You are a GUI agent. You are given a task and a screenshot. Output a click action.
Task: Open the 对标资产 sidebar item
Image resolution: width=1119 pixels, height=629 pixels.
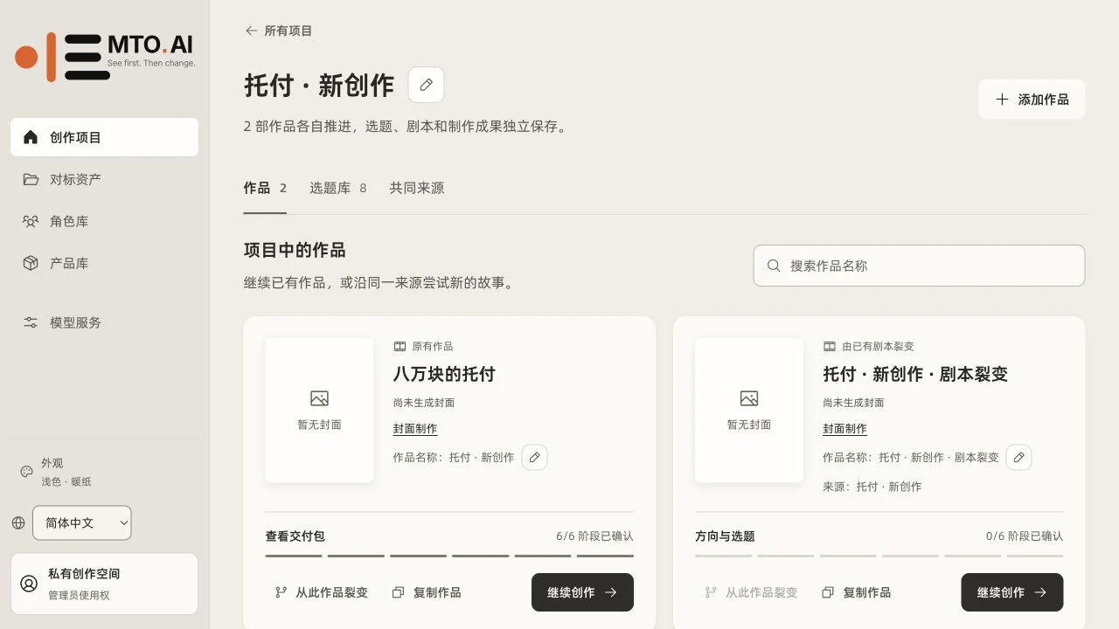tap(104, 179)
